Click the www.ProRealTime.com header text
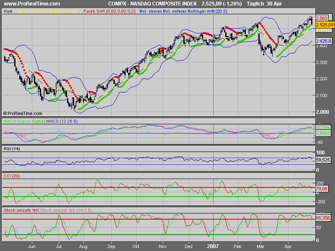 tap(32, 4)
